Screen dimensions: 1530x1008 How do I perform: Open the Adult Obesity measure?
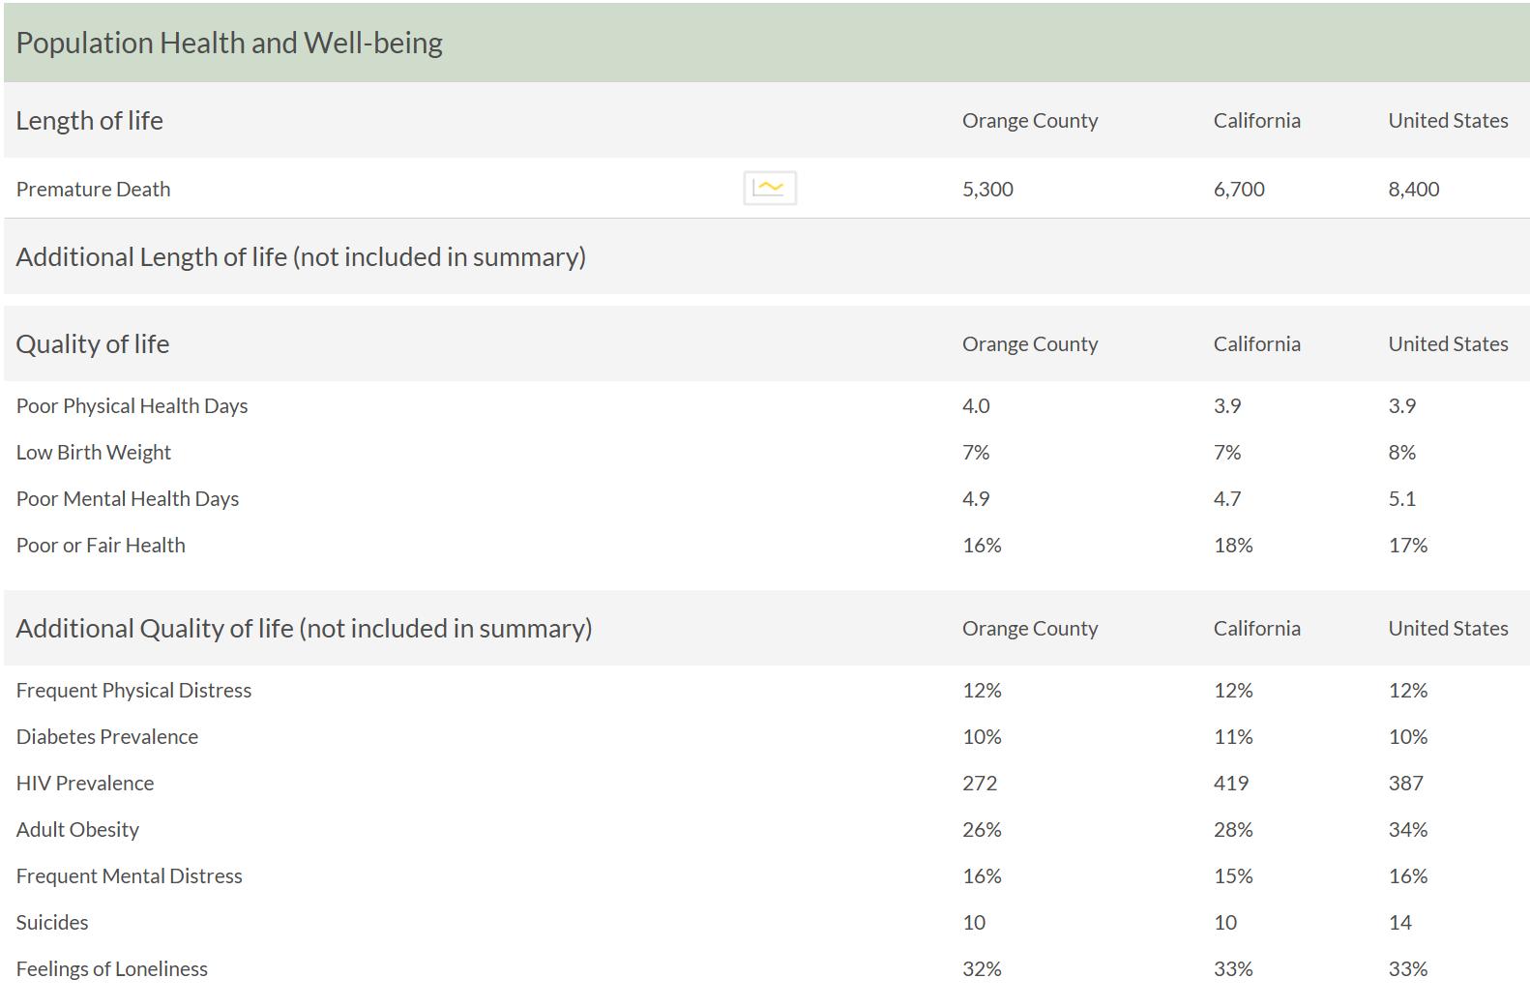[x=78, y=830]
